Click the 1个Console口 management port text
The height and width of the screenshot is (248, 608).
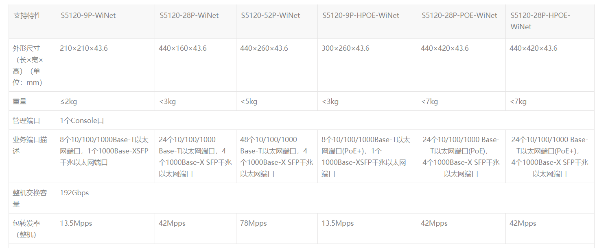82,121
